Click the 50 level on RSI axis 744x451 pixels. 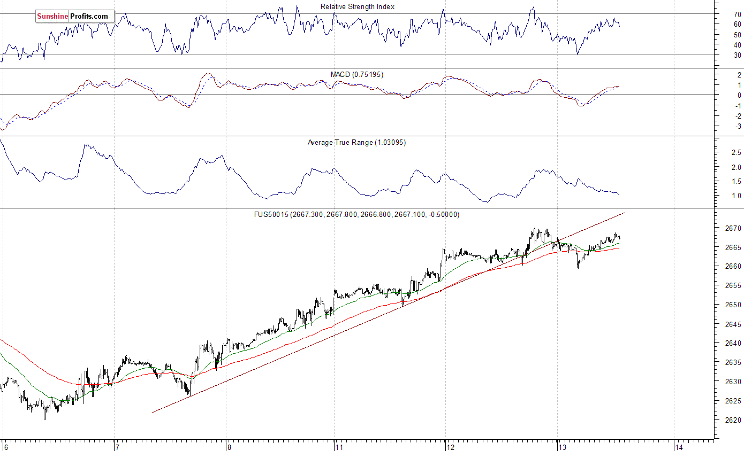[738, 35]
